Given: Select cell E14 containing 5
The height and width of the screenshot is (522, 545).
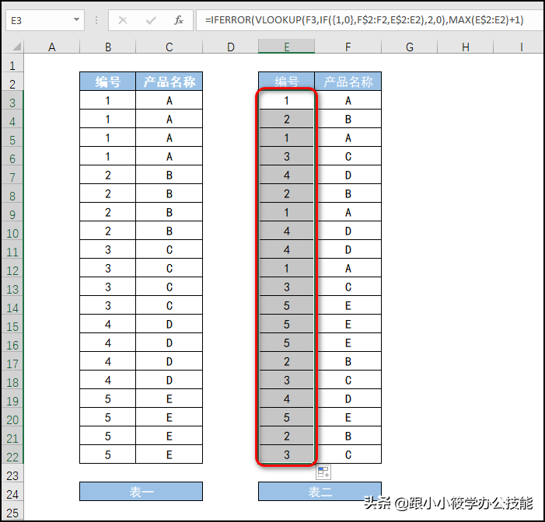Looking at the screenshot, I should pos(286,305).
